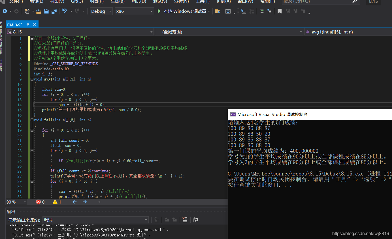Click the new project toolbar icon

click(27, 11)
